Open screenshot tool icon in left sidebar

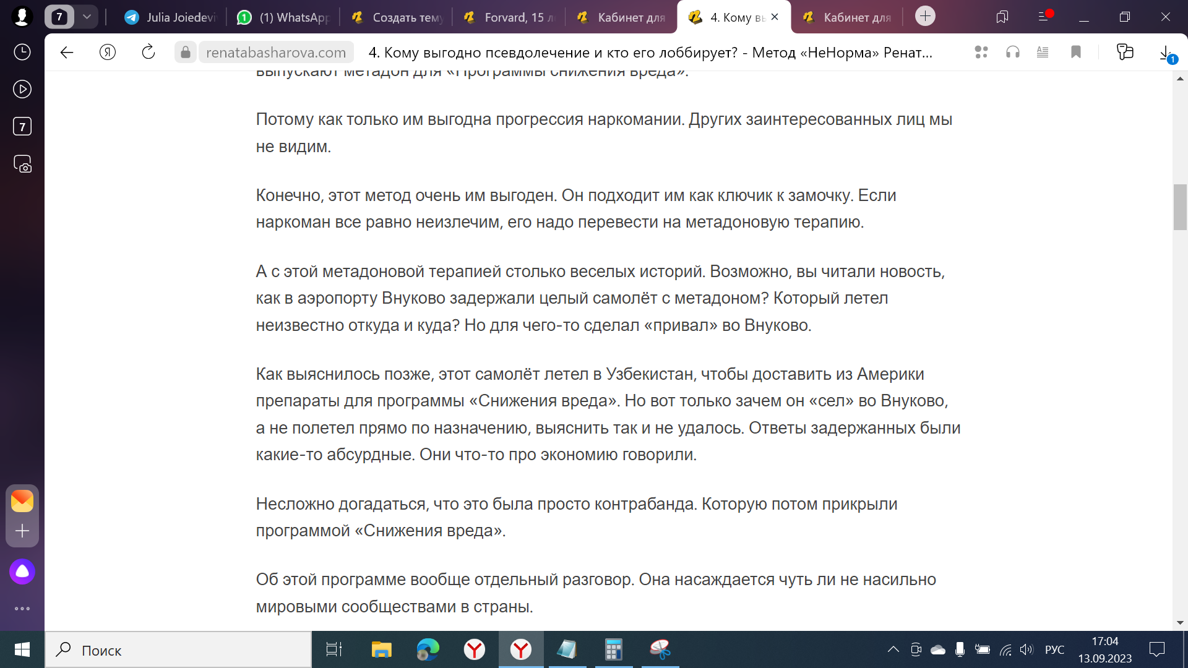click(x=22, y=164)
